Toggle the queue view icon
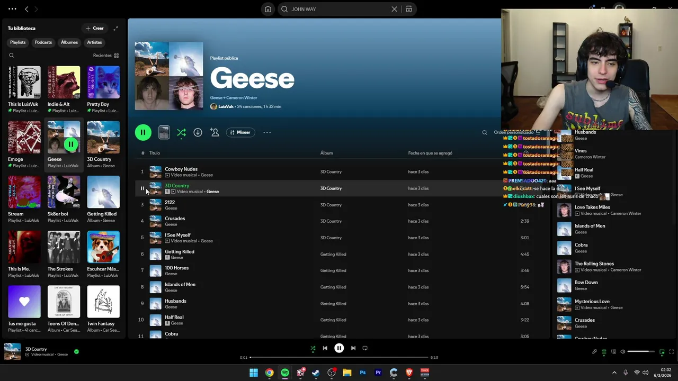678x381 pixels. [604, 351]
